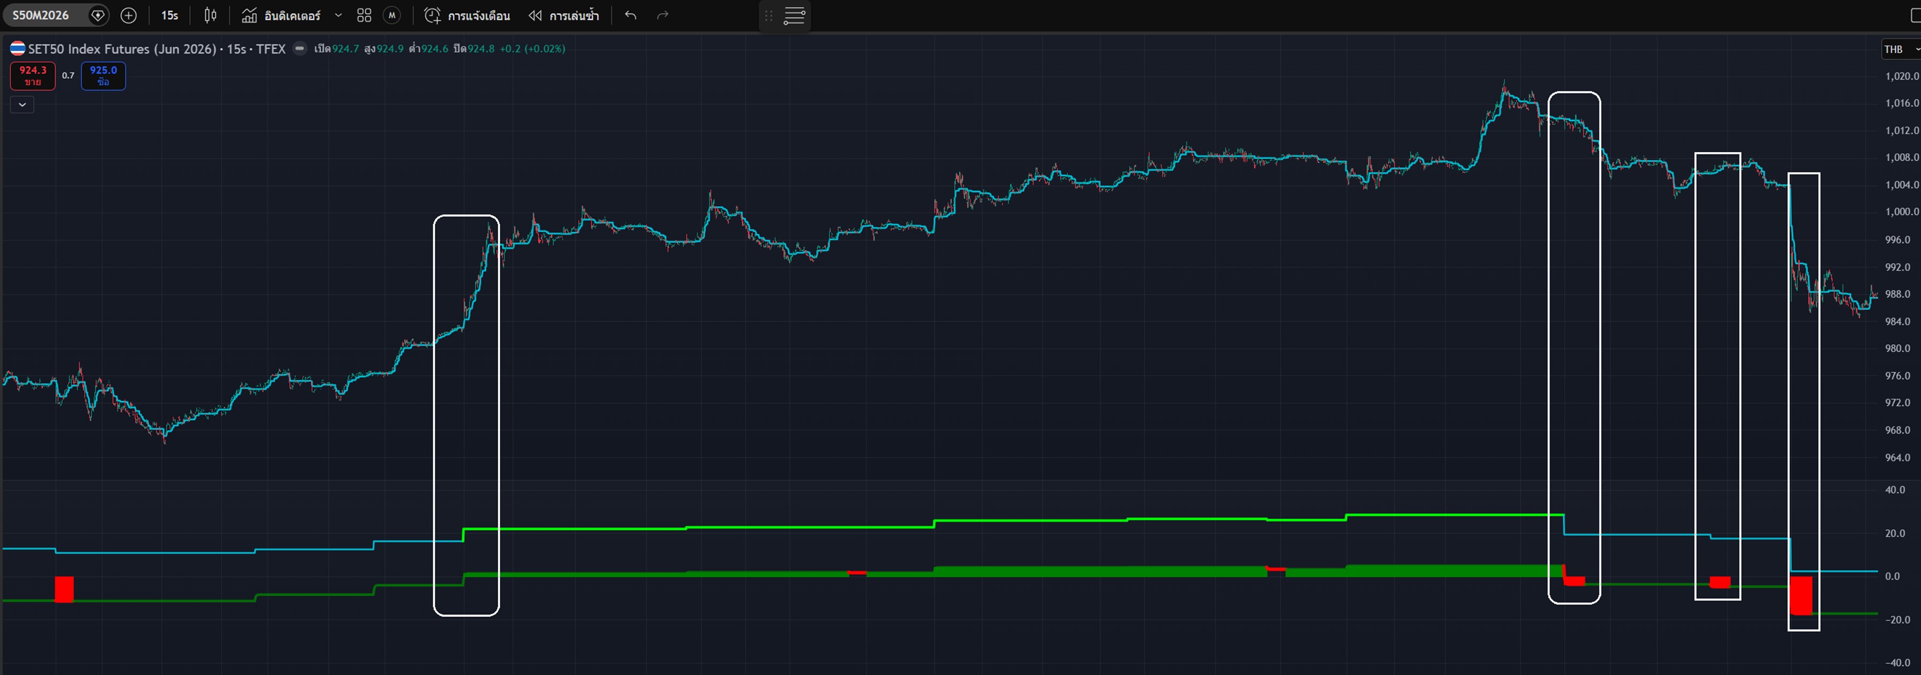This screenshot has width=1921, height=675.
Task: Toggle the market status indicator beside TFEX
Action: coord(300,48)
